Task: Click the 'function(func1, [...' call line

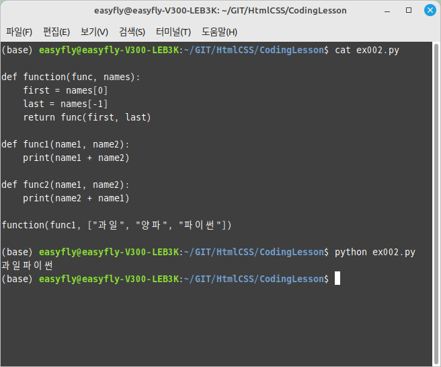Action: click(116, 226)
